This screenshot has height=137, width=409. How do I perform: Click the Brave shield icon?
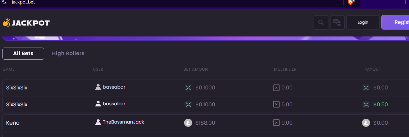click(350, 2)
